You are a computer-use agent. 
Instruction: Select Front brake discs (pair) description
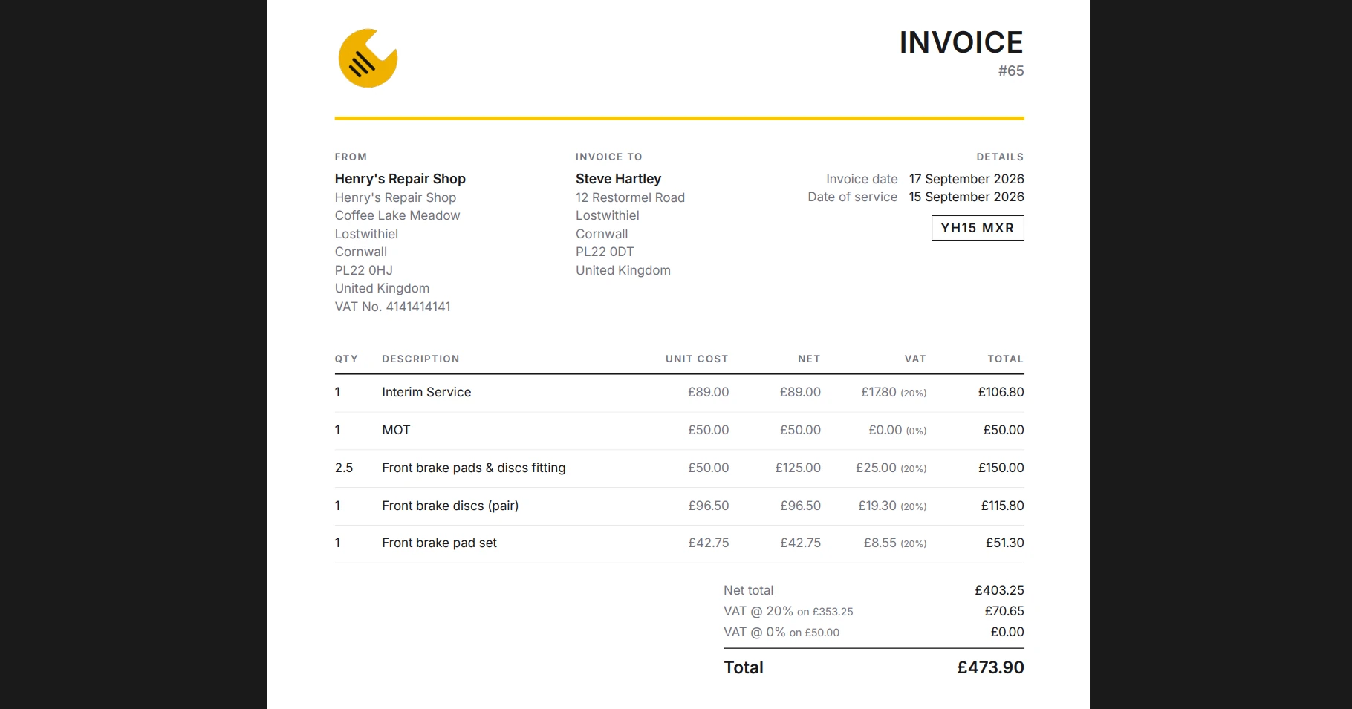coord(450,506)
